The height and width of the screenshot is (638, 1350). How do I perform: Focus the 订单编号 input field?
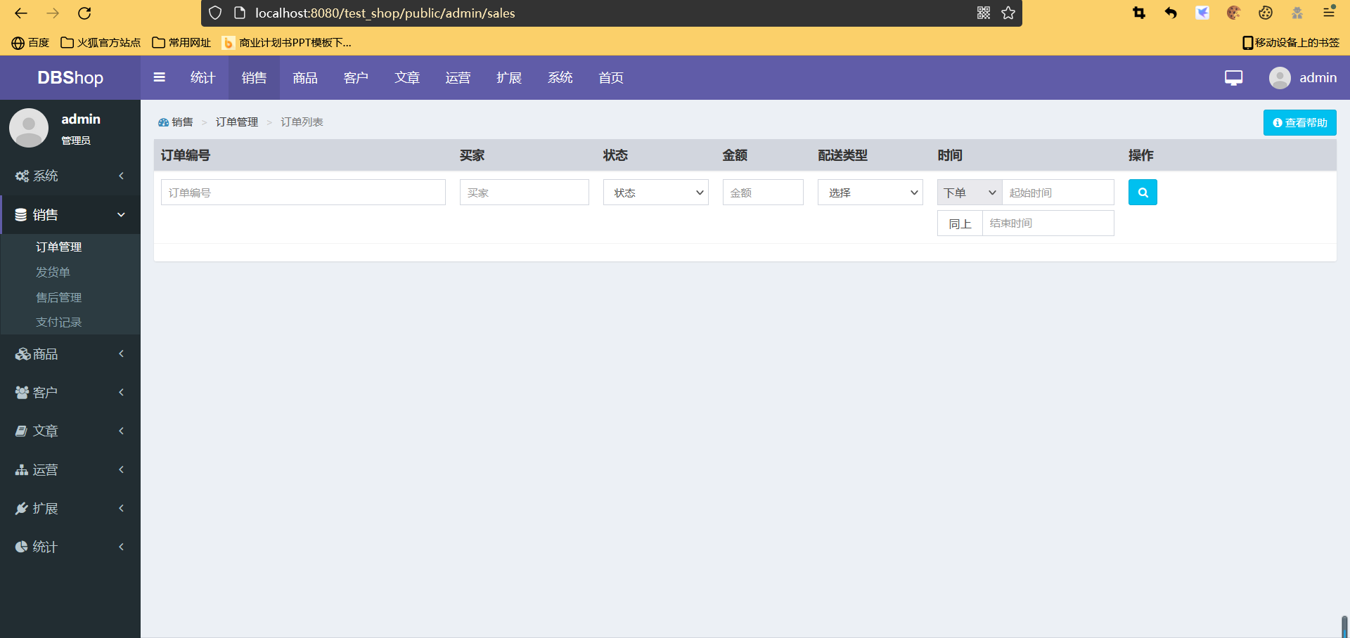[x=303, y=193]
